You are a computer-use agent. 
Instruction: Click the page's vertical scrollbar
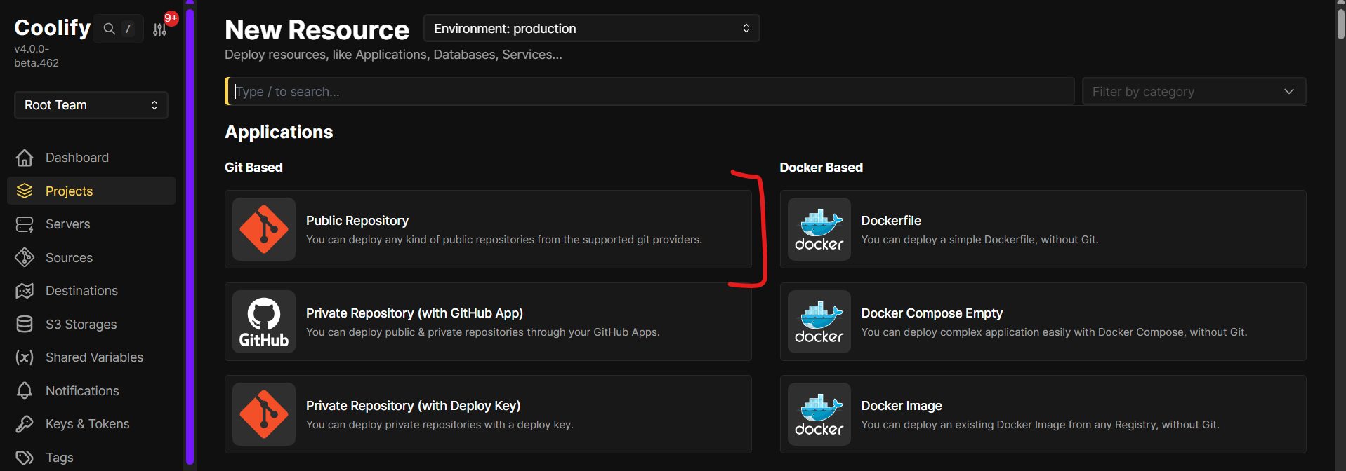(x=1340, y=235)
